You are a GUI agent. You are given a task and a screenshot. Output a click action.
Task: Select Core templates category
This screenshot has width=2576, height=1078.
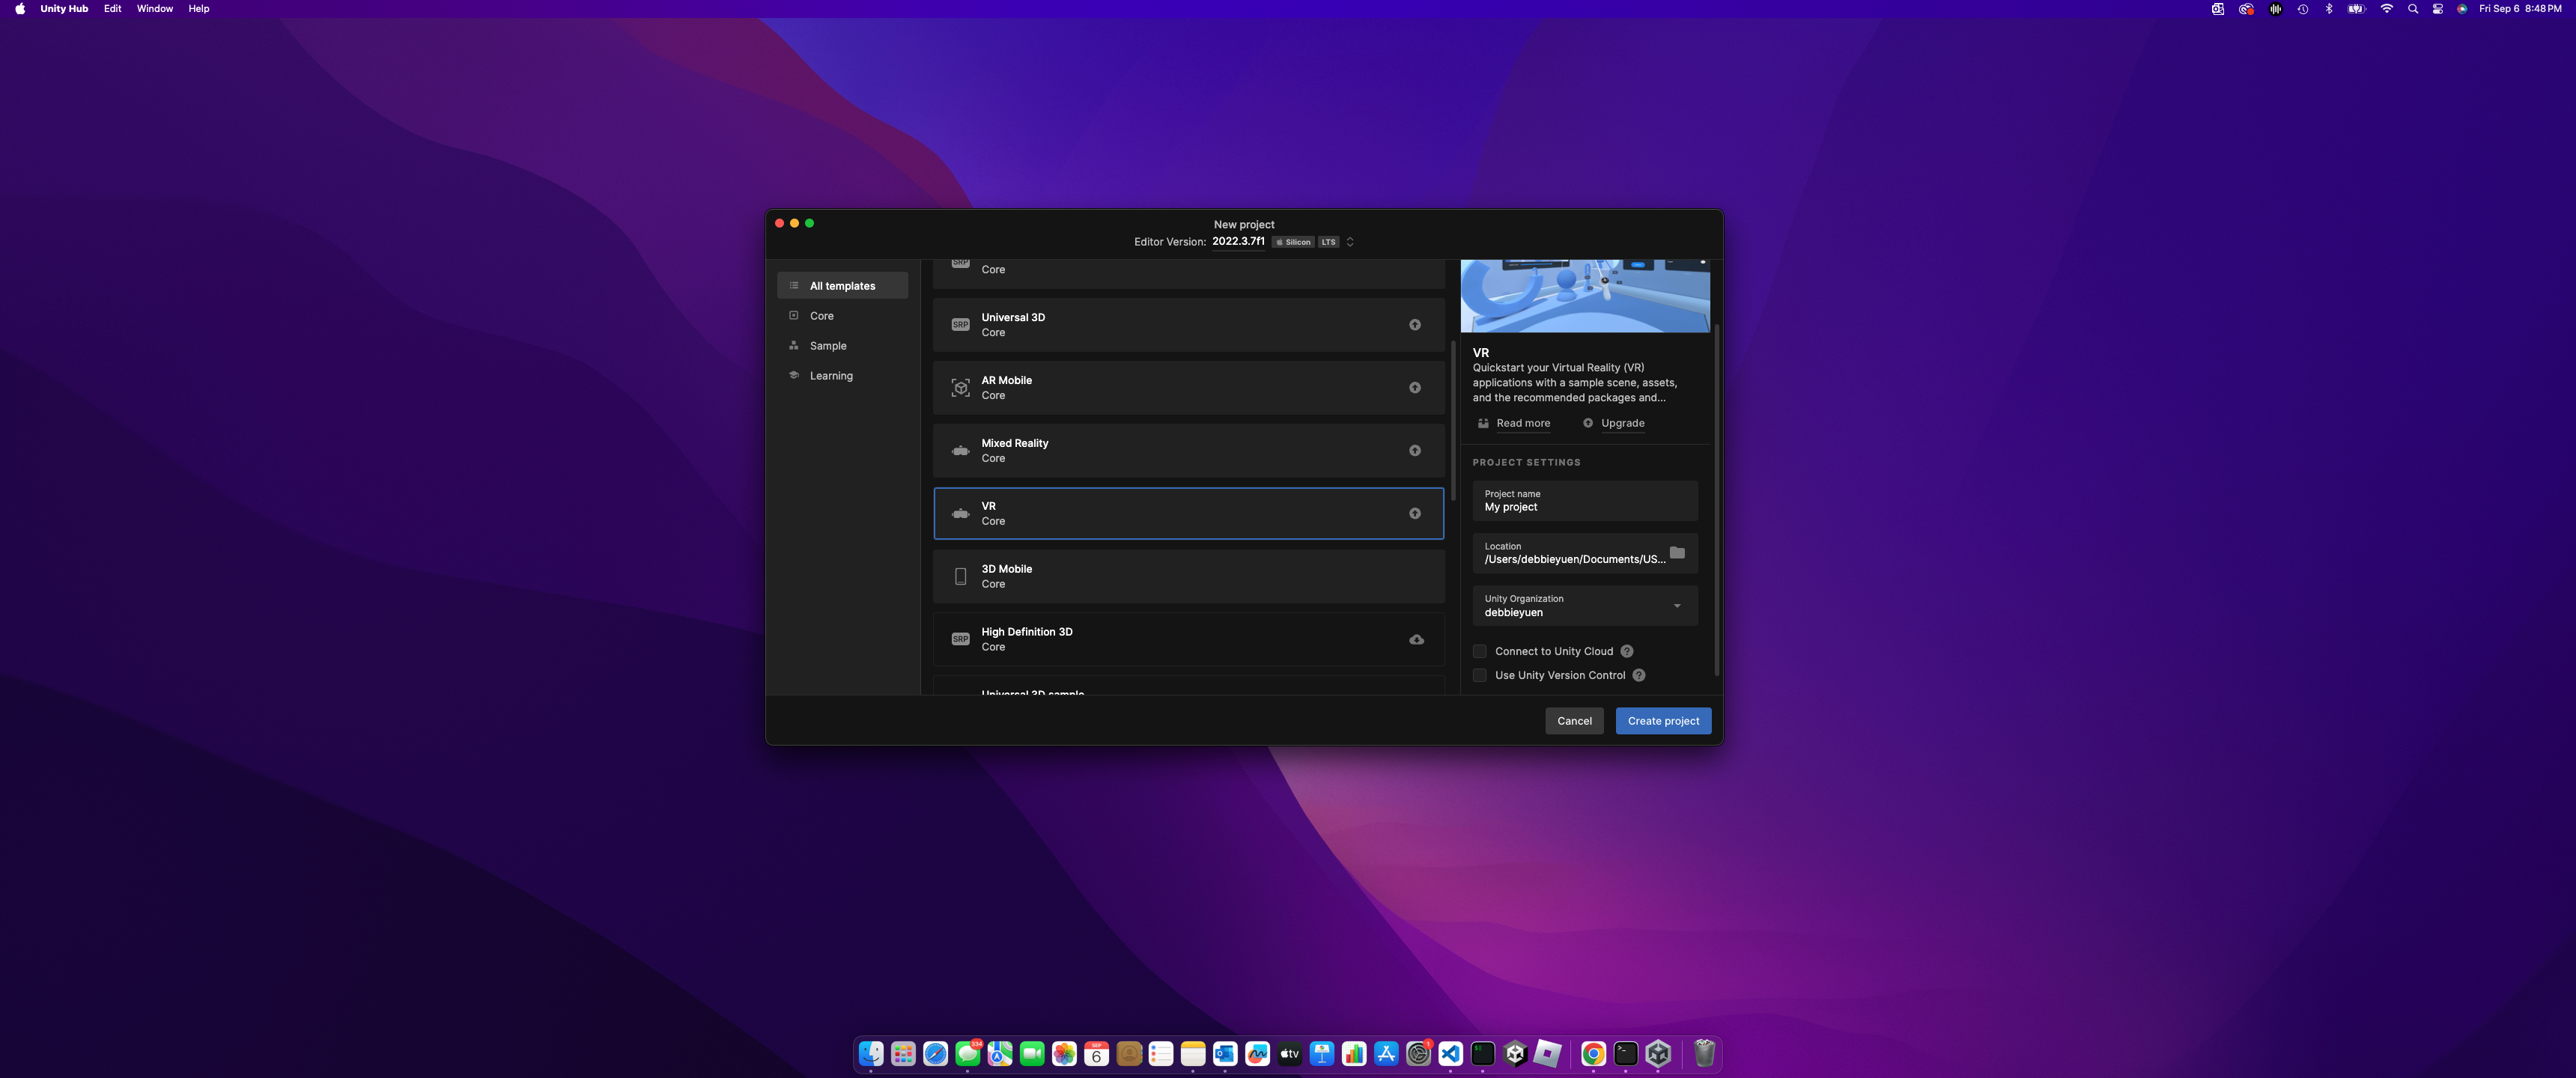[842, 315]
